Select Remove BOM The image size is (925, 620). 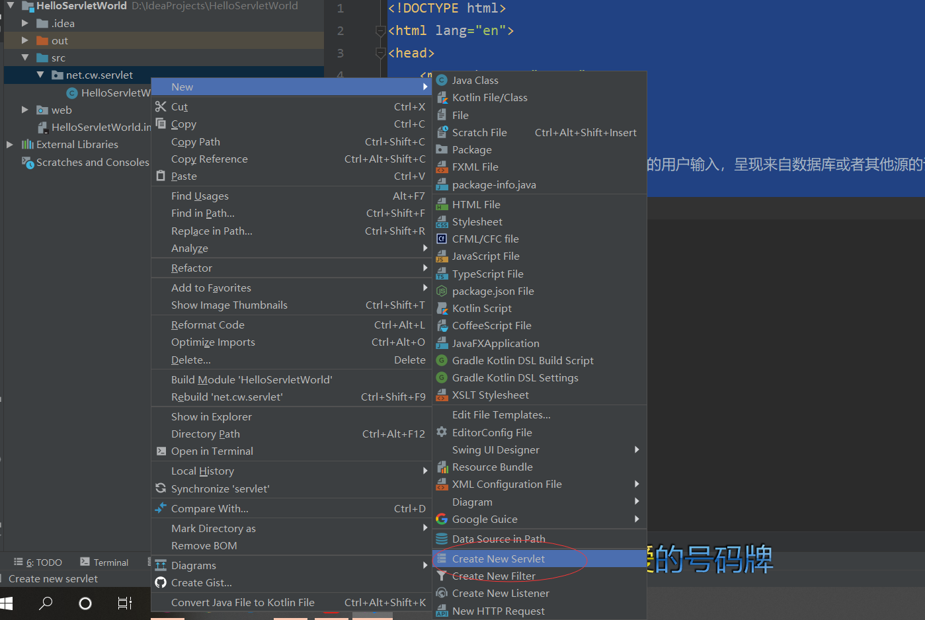pyautogui.click(x=292, y=545)
